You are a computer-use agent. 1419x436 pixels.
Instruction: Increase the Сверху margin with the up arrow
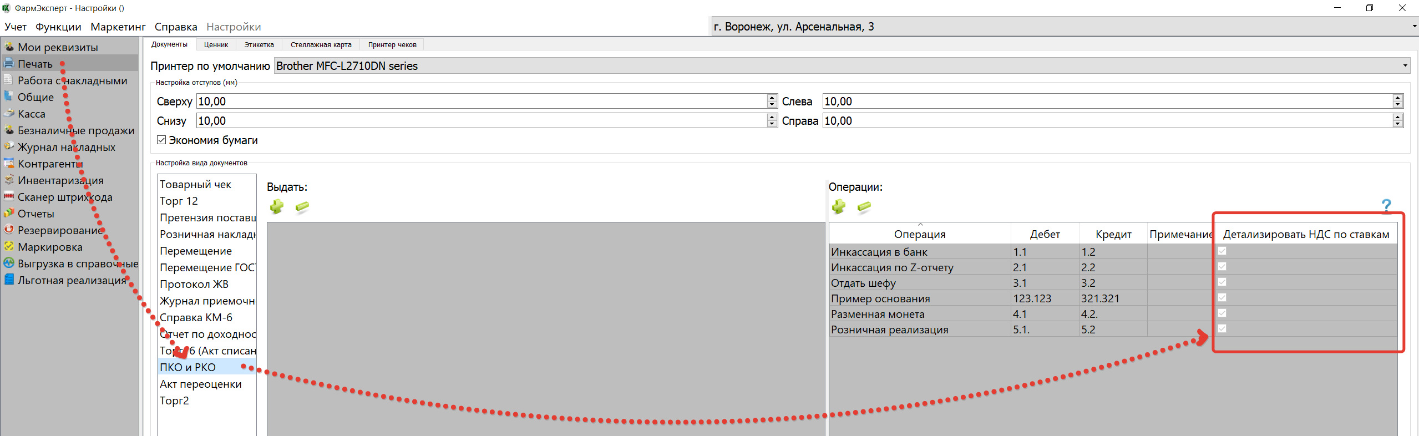pyautogui.click(x=772, y=98)
